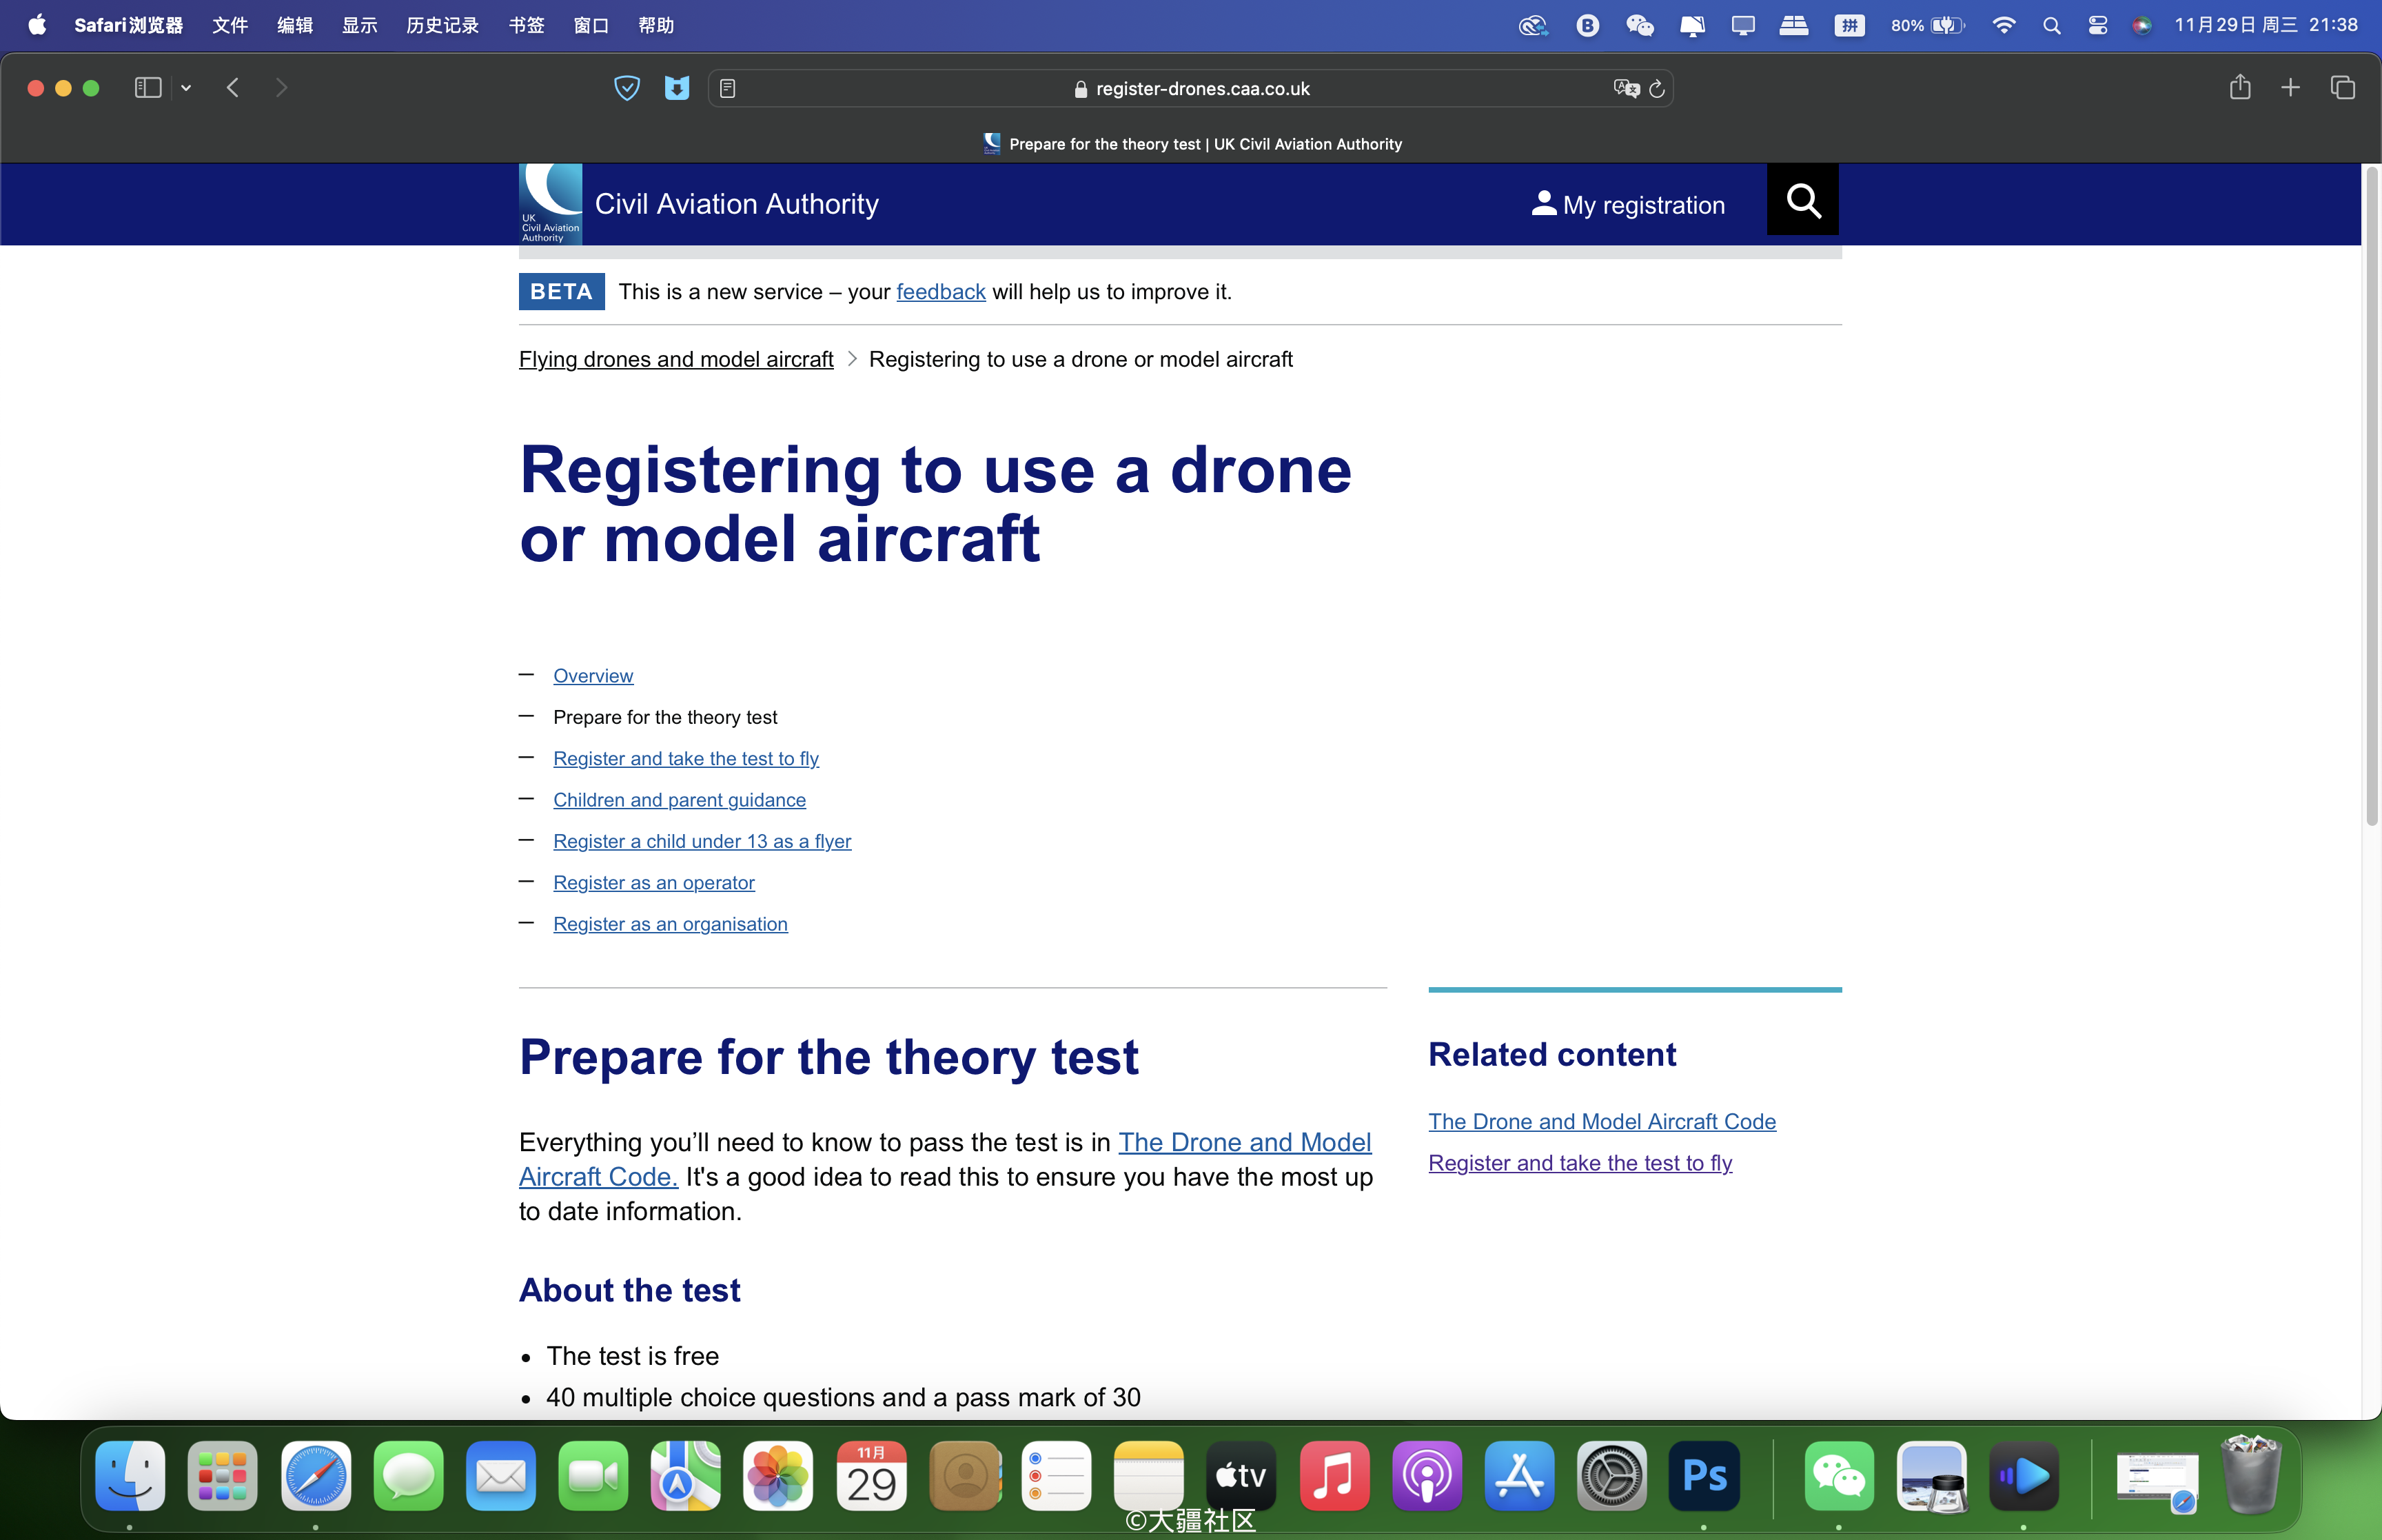Open the Share button in Safari toolbar
This screenshot has width=2382, height=1540.
click(x=2240, y=87)
